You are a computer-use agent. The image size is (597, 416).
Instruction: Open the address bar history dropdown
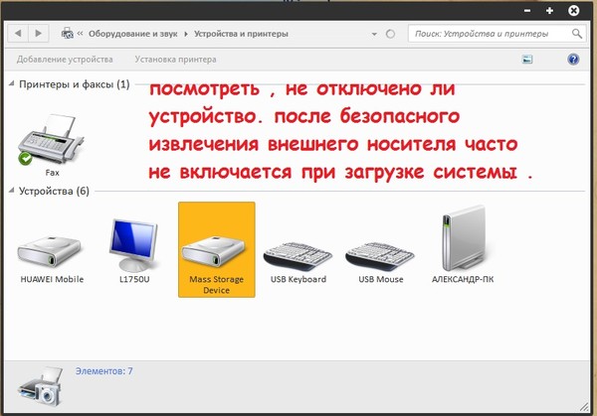tap(374, 34)
